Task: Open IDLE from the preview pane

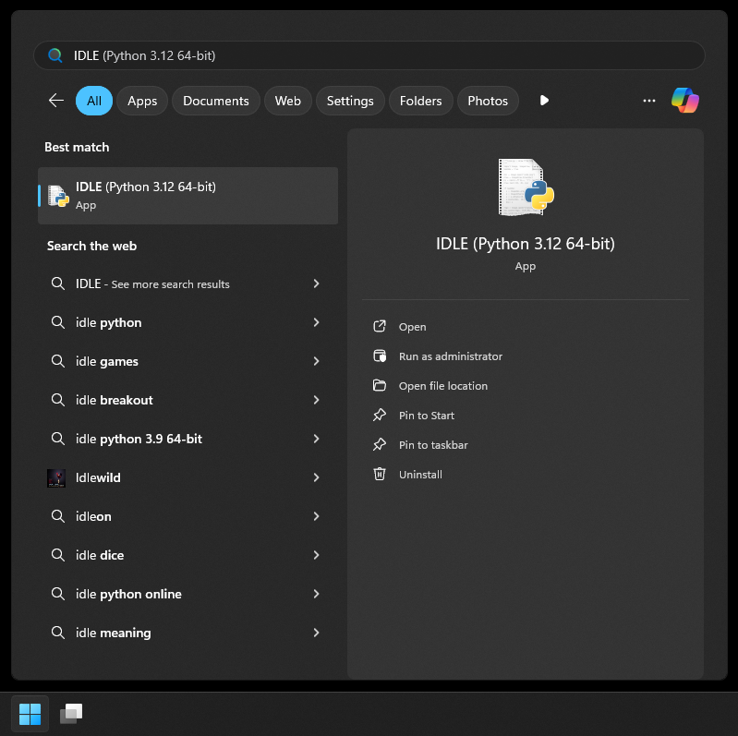Action: pyautogui.click(x=412, y=327)
